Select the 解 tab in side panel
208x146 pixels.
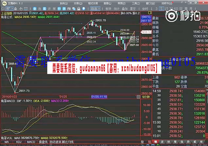(x=195, y=142)
